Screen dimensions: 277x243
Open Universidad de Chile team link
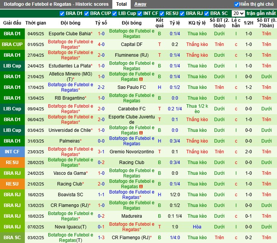click(70, 130)
